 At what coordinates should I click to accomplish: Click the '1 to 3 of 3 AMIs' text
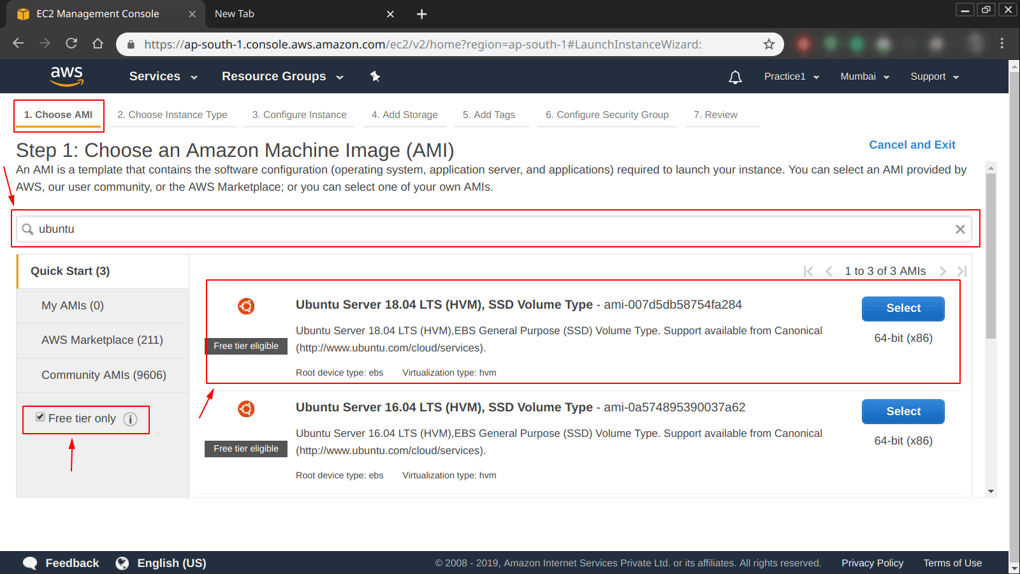click(x=885, y=271)
